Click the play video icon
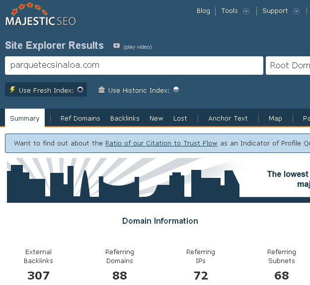Image resolution: width=310 pixels, height=285 pixels. (116, 46)
